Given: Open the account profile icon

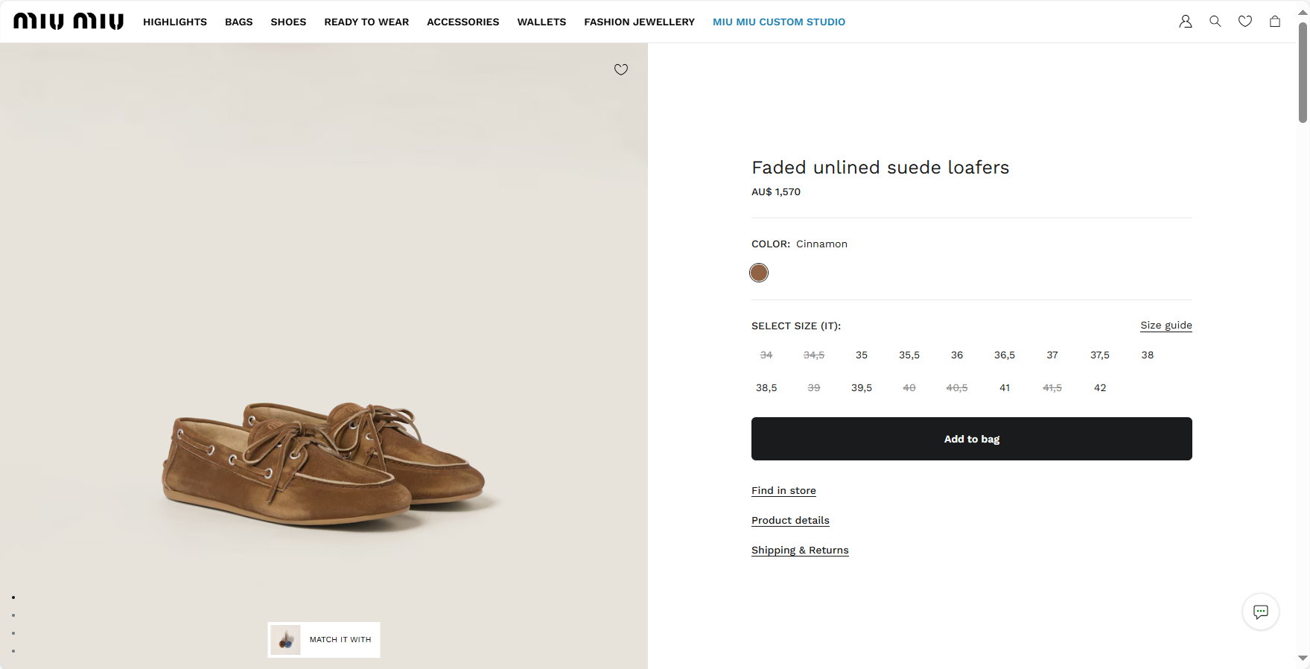Looking at the screenshot, I should click(x=1185, y=22).
